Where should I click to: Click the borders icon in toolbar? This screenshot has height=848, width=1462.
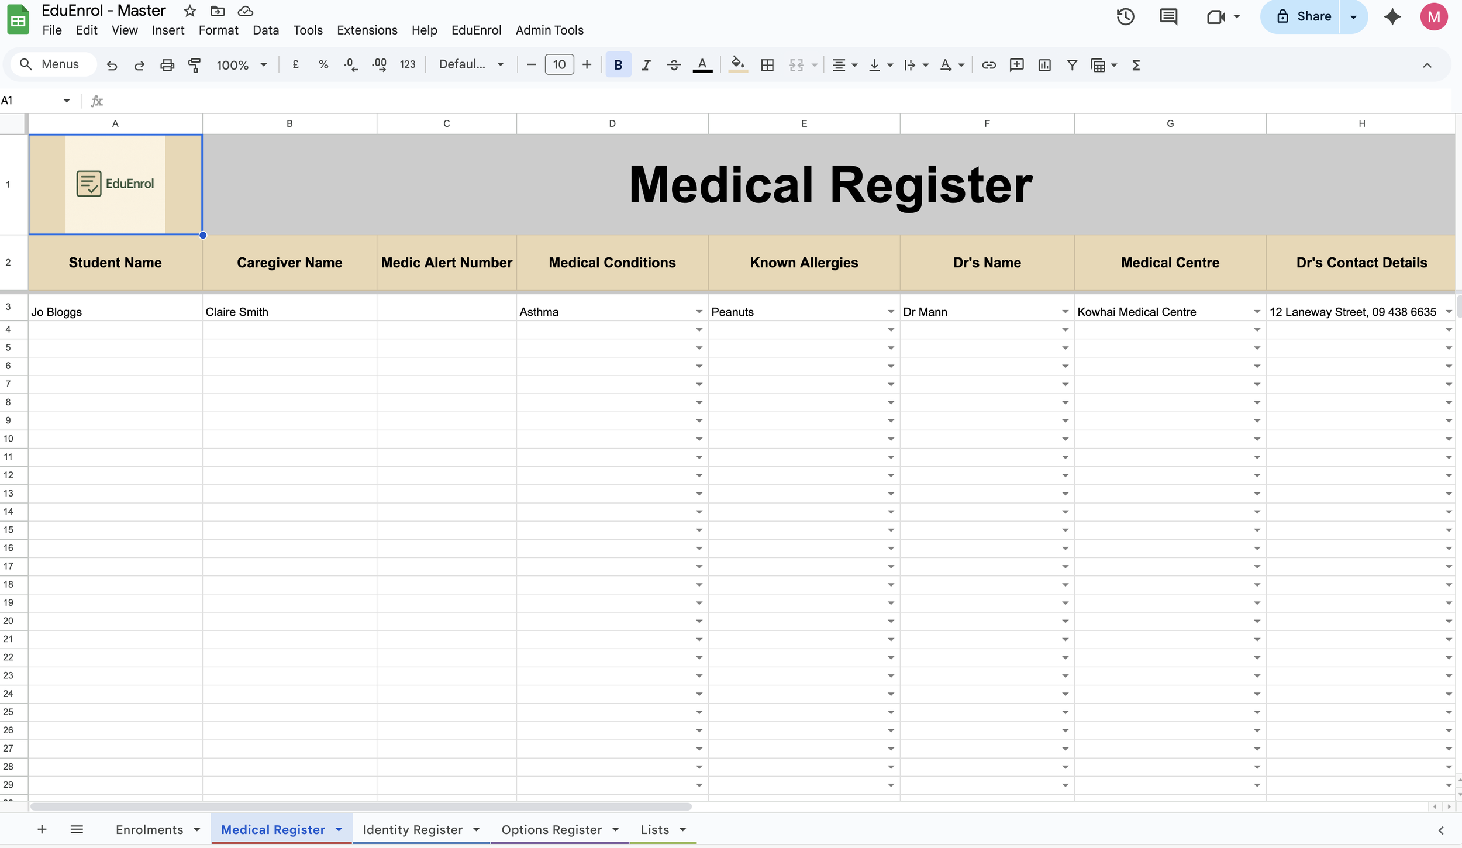pos(767,65)
